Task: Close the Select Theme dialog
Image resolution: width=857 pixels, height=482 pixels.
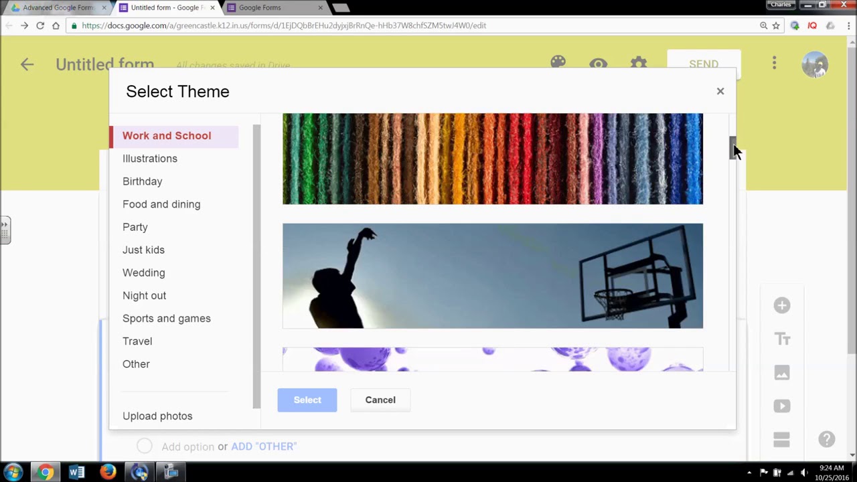Action: pos(720,91)
